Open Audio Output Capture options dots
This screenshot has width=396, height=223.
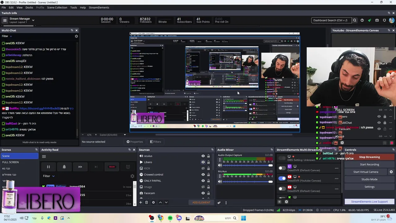pyautogui.click(x=220, y=160)
